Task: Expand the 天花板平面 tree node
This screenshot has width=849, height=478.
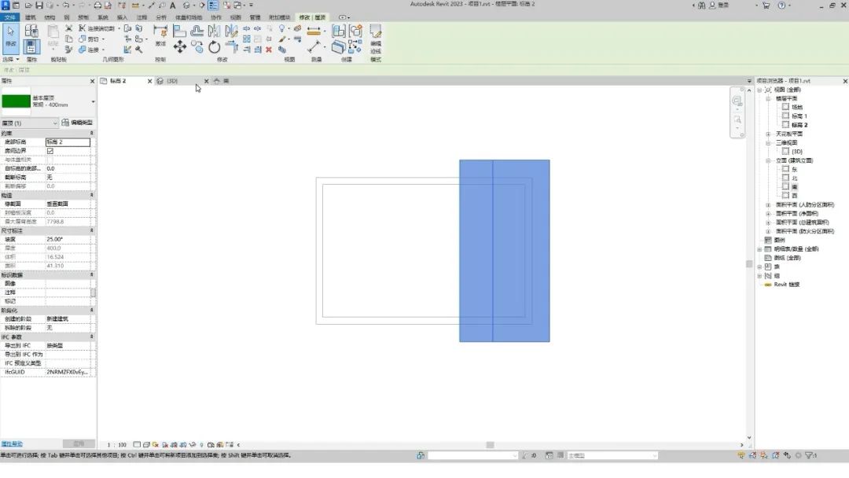Action: [768, 134]
